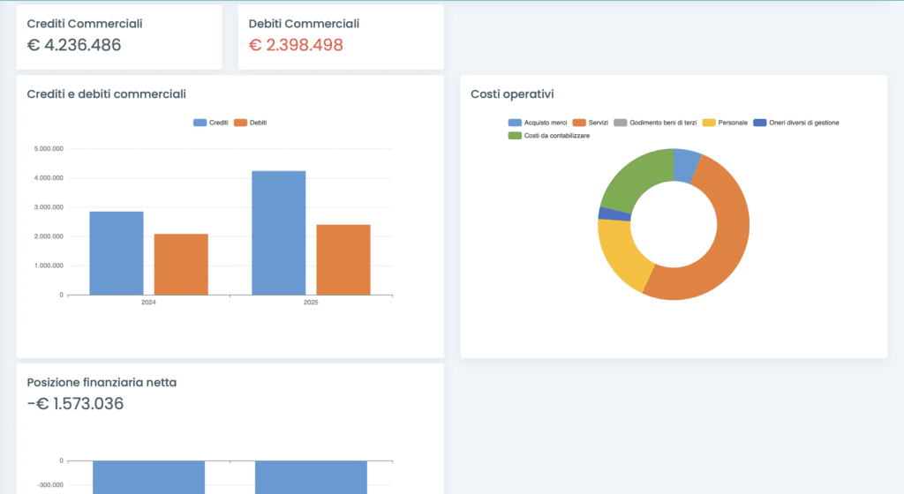904x494 pixels.
Task: Select the light blue Acquisto merci segment
Action: click(x=685, y=163)
